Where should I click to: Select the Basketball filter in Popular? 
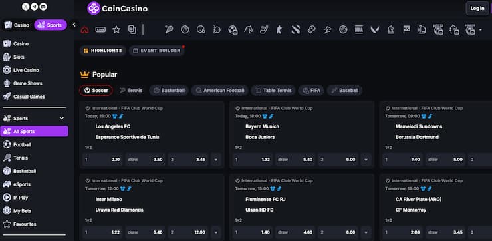169,91
